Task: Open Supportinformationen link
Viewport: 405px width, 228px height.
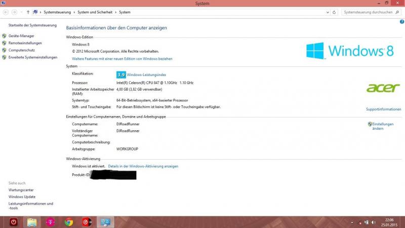Action: coord(383,109)
